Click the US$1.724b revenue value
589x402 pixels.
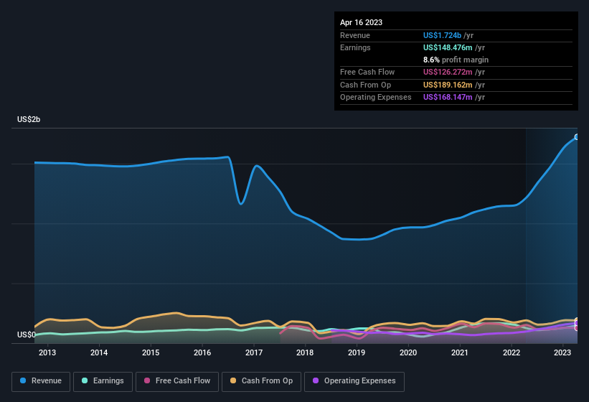442,35
